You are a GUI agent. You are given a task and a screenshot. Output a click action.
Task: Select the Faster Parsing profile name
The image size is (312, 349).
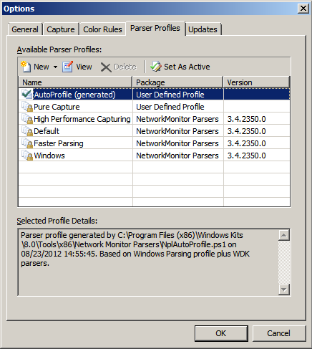(59, 143)
